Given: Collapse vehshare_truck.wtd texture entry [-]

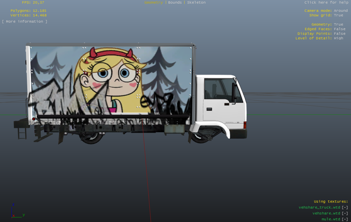Looking at the screenshot, I should point(345,208).
